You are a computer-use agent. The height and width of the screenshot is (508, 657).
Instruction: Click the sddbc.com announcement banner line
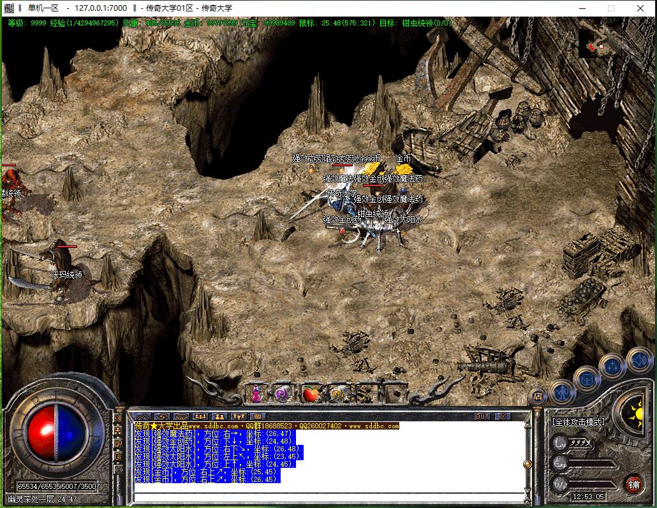[267, 426]
